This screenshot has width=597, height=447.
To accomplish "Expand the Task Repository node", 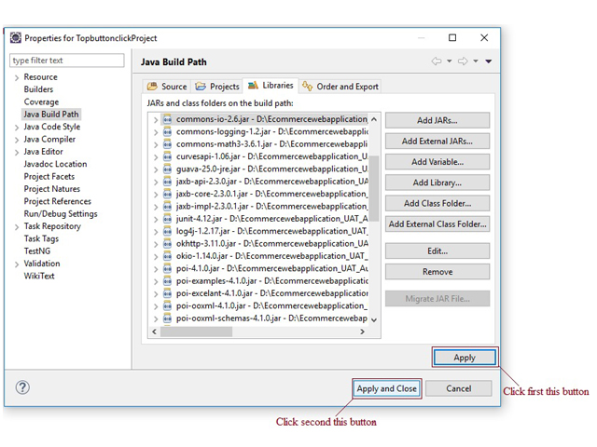I will (x=17, y=227).
